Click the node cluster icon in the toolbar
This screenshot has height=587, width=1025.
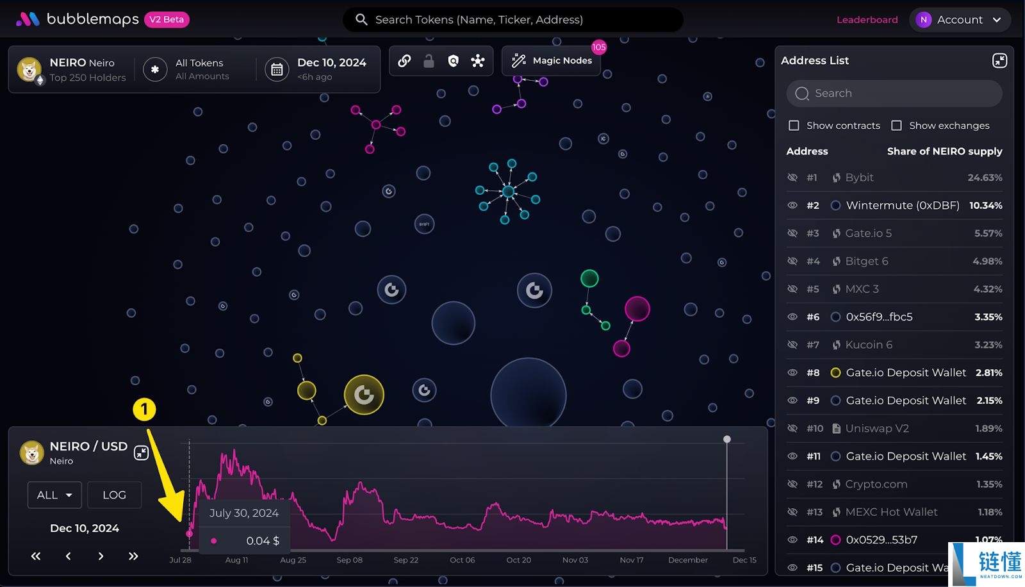click(478, 61)
